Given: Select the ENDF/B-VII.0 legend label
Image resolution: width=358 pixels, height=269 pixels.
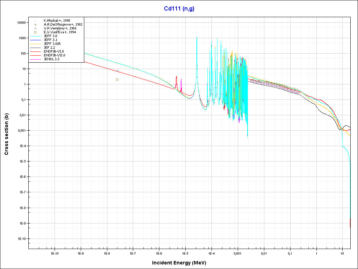Looking at the screenshot, I should tap(54, 55).
